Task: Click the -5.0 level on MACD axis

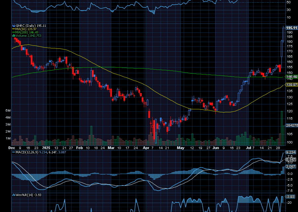Action: point(289,185)
